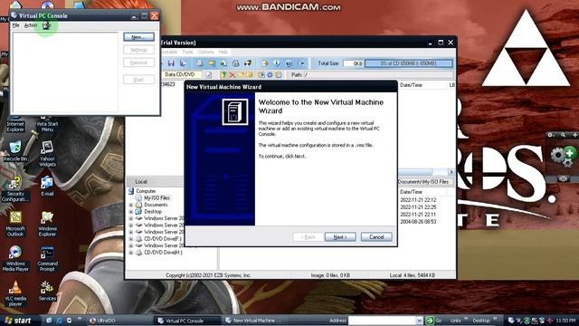The width and height of the screenshot is (579, 326).
Task: Select My ISO Files in the Local tree
Action: (157, 198)
